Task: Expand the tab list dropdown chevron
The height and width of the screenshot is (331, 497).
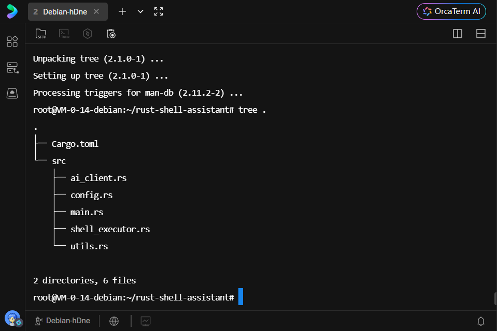Action: (140, 11)
